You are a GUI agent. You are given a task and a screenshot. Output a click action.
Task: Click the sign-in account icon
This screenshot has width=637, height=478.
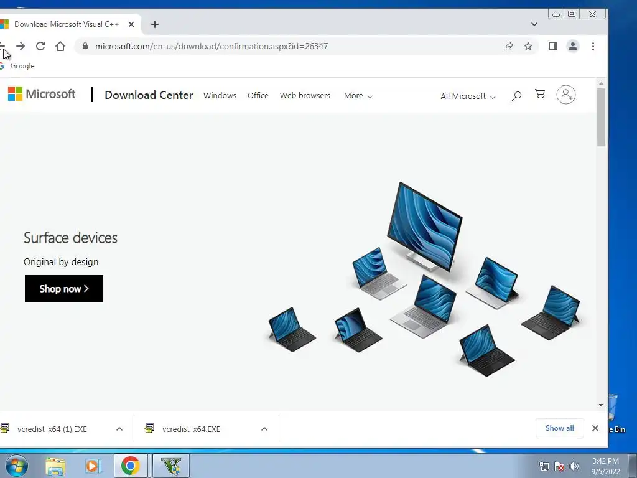click(x=566, y=95)
